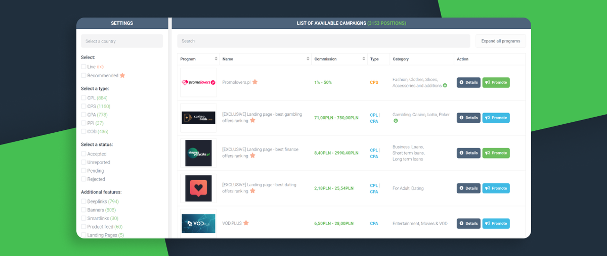Open Details for best dating offers
The image size is (607, 256).
(468, 188)
